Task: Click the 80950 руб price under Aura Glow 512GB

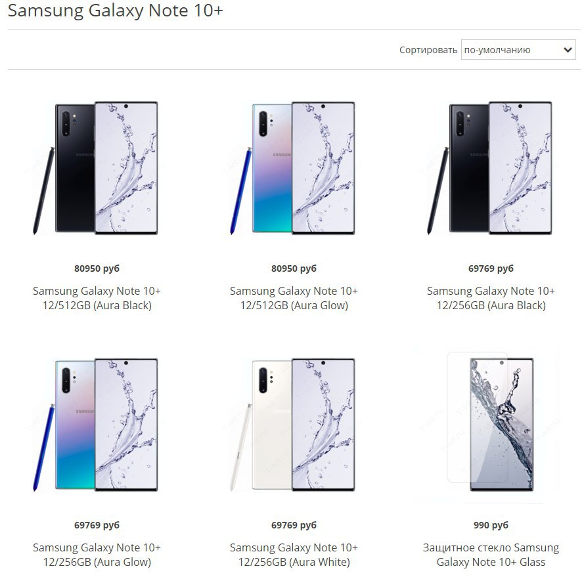Action: tap(294, 268)
